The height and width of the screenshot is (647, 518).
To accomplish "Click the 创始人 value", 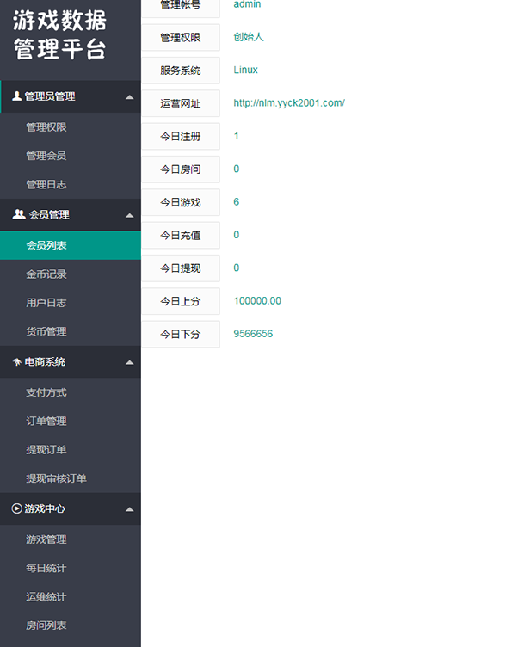I will [x=249, y=37].
